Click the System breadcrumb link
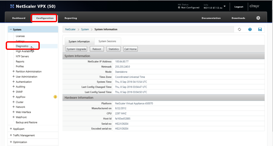This screenshot has height=146, width=273. (85, 30)
